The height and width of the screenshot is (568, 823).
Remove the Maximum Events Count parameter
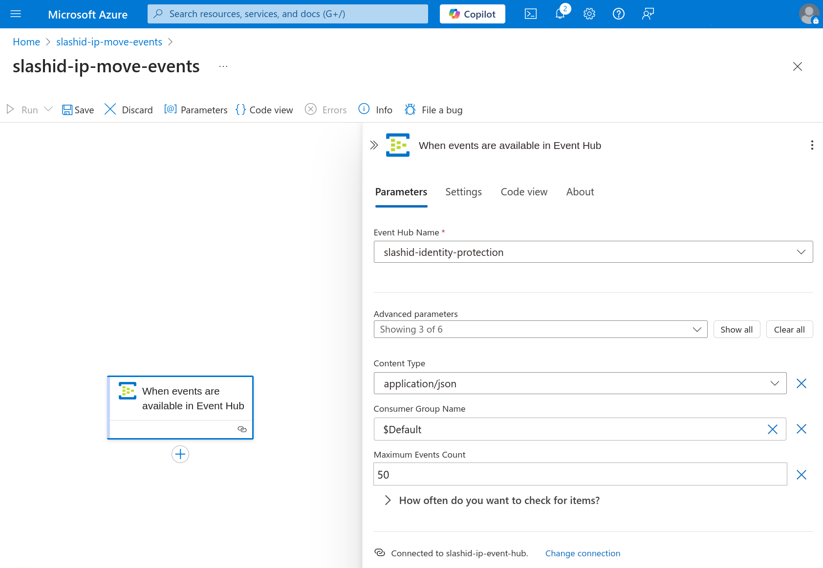click(x=801, y=475)
